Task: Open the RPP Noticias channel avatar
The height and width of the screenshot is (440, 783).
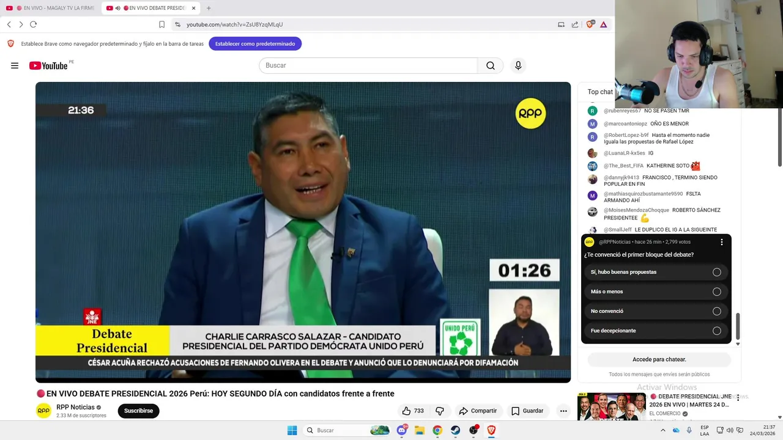Action: [43, 411]
